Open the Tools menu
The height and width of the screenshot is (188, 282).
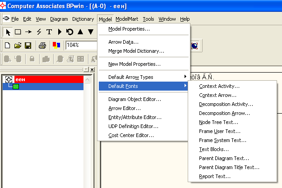(148, 19)
